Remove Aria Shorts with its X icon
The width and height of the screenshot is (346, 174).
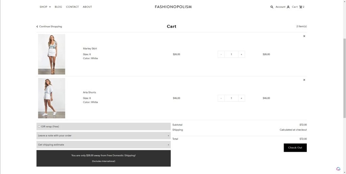coord(304,80)
